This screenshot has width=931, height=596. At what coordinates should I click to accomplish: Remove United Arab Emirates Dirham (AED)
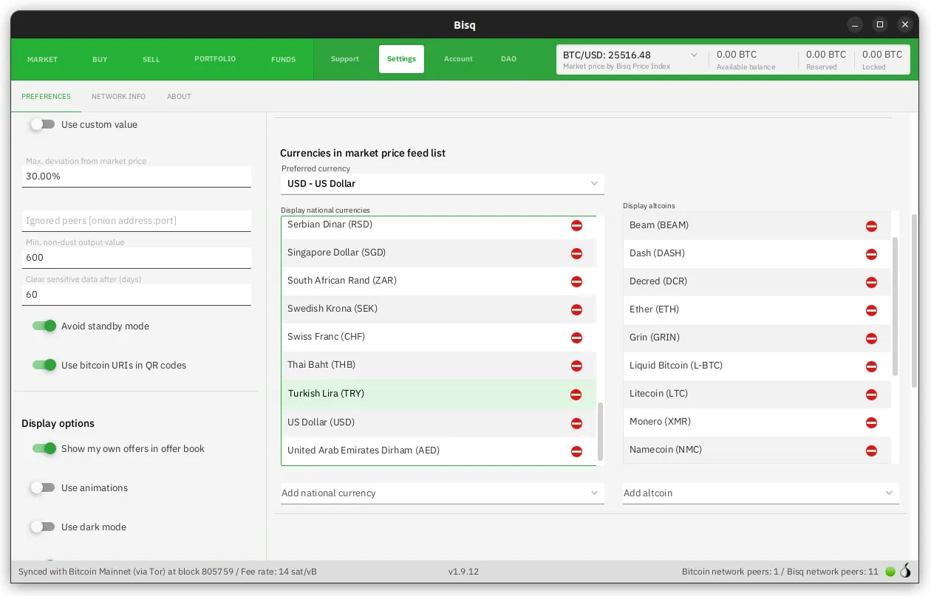point(576,451)
